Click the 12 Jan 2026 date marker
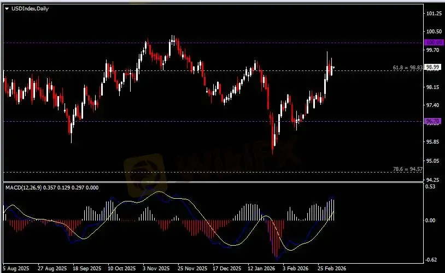Screen dimensions: 445x273 click(x=260, y=269)
